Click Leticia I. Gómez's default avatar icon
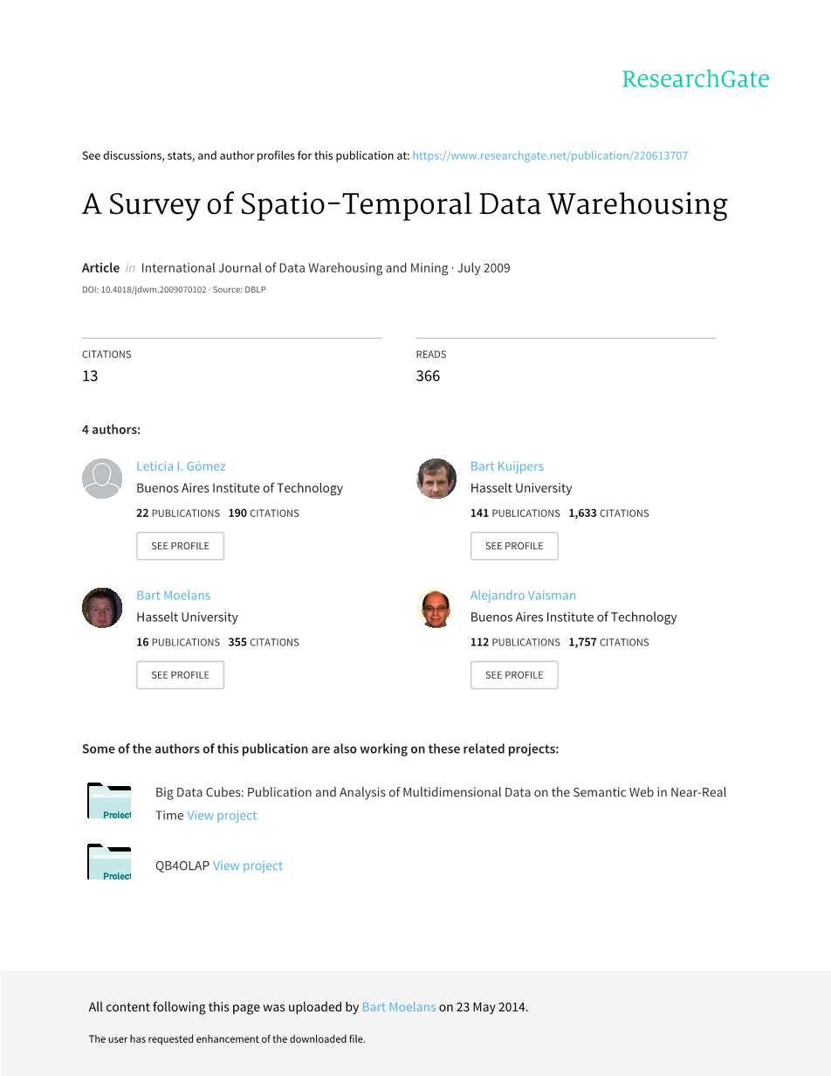 [102, 479]
